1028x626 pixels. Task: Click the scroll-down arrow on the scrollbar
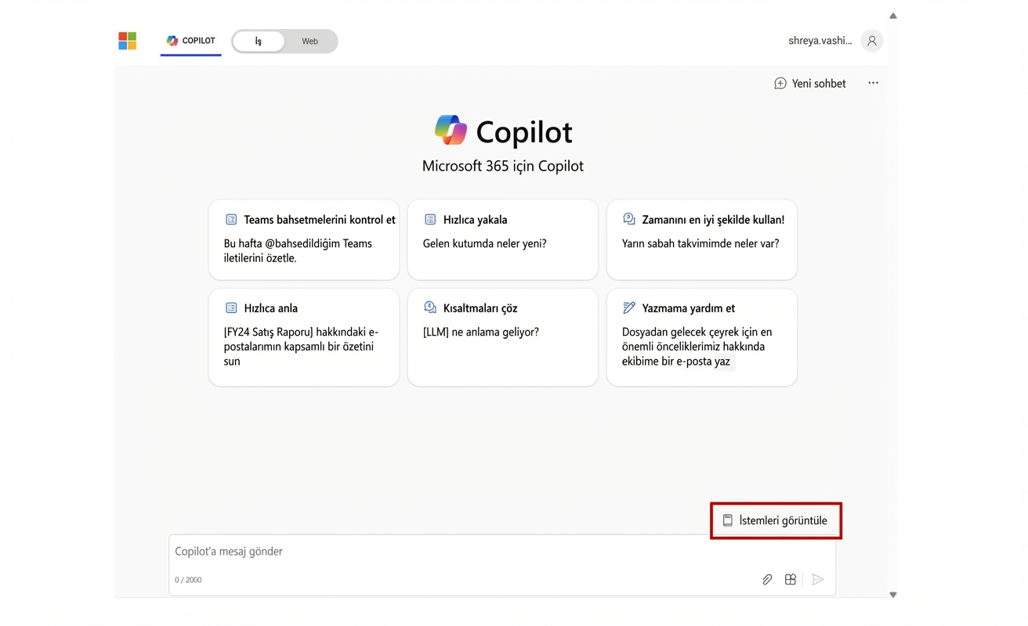coord(892,594)
